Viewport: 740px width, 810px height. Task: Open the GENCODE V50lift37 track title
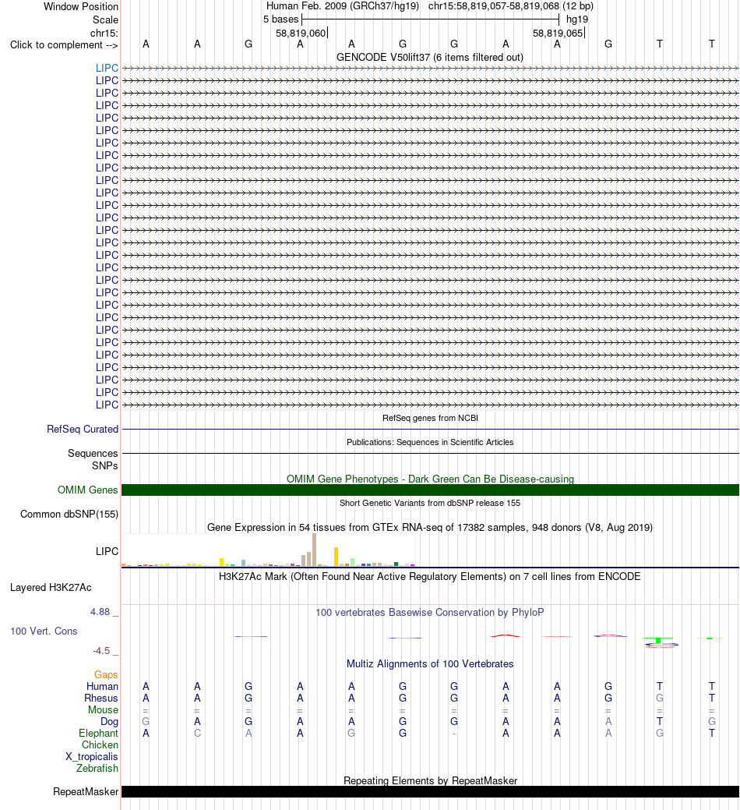[x=430, y=58]
